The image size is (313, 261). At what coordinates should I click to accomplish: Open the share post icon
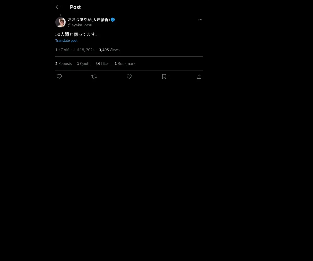(x=199, y=76)
